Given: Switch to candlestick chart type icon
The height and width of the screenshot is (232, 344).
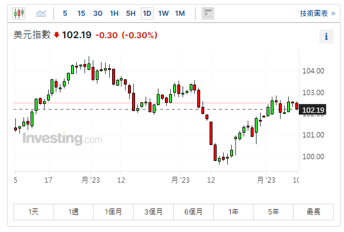Looking at the screenshot, I should click(x=19, y=14).
